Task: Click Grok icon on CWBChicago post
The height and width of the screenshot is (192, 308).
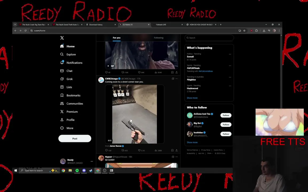Action: (173, 79)
